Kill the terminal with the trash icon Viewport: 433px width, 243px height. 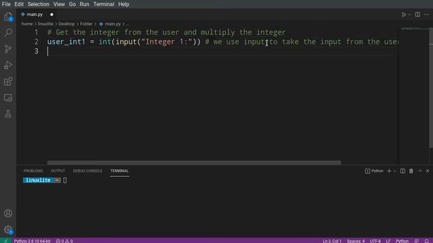coord(411,171)
